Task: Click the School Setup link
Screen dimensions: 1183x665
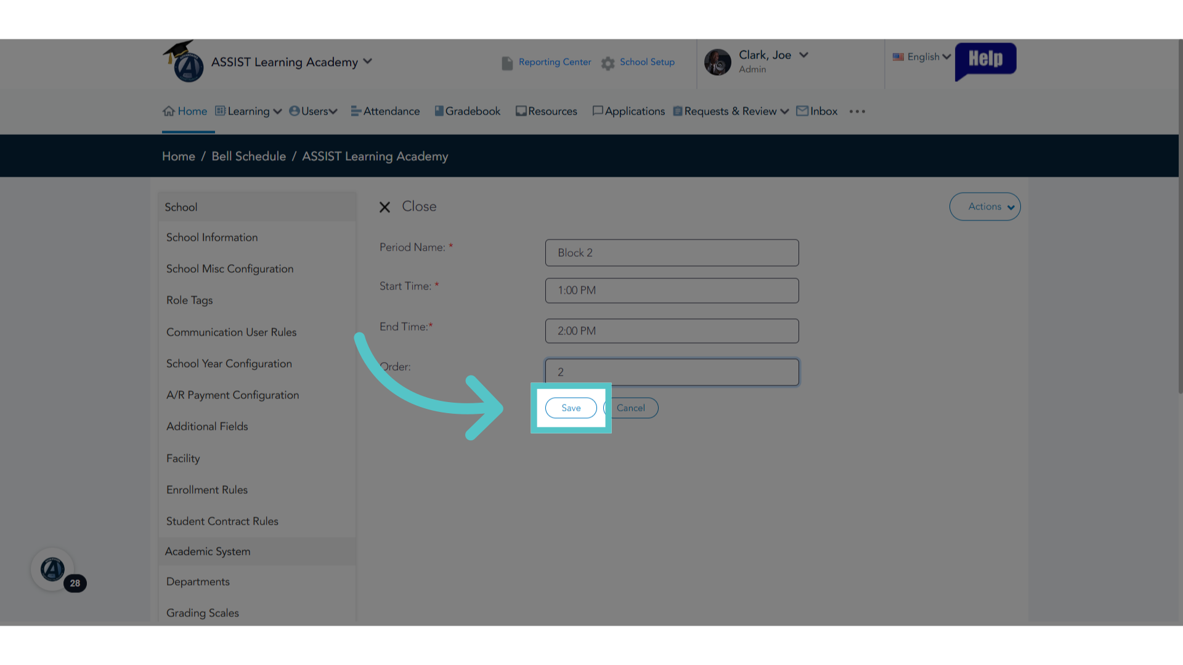Action: 647,62
